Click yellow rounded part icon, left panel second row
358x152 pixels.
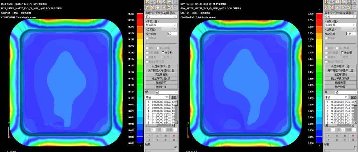coord(170,7)
